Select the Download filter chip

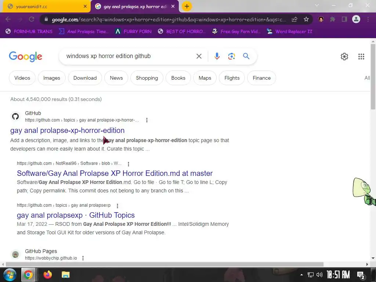point(85,78)
